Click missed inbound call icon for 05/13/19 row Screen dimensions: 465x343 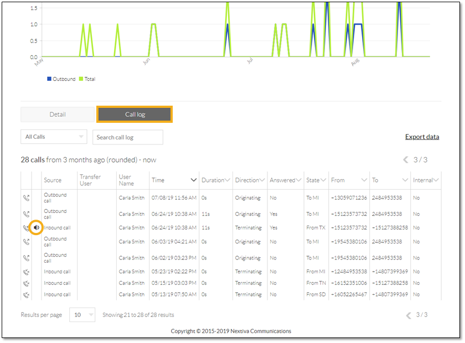pyautogui.click(x=27, y=295)
